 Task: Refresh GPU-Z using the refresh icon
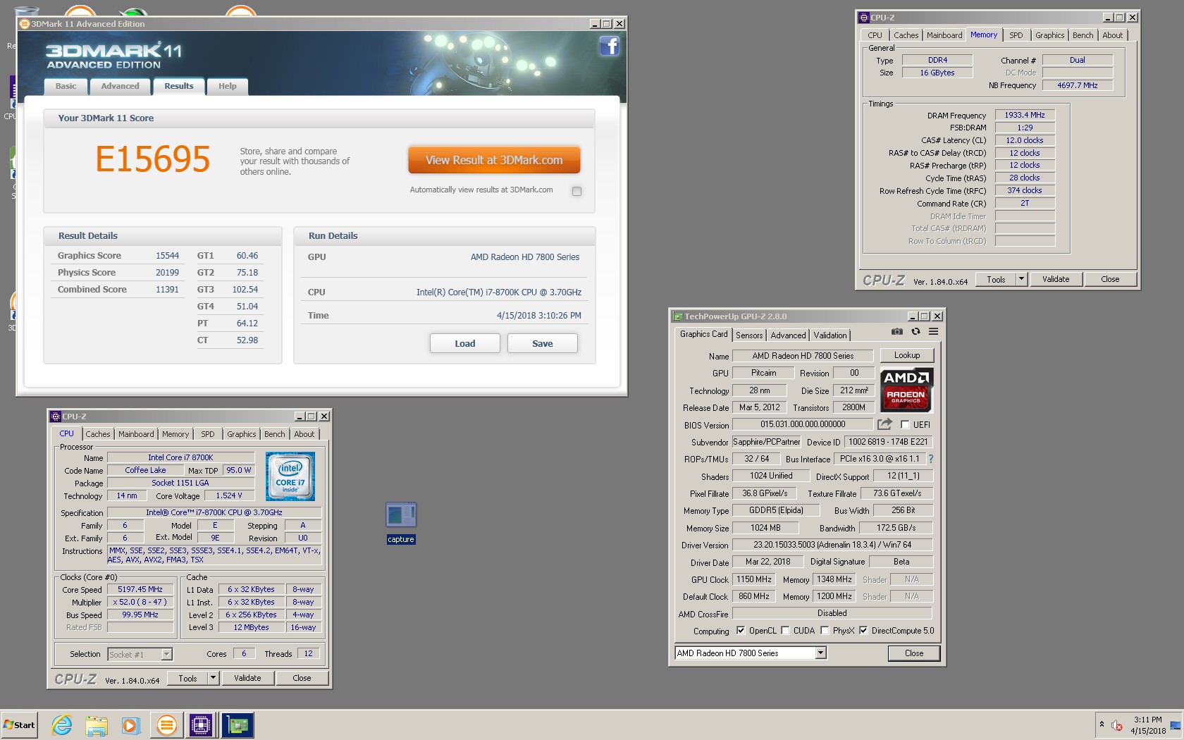(915, 331)
